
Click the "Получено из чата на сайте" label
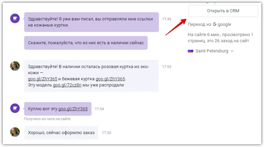point(47,119)
